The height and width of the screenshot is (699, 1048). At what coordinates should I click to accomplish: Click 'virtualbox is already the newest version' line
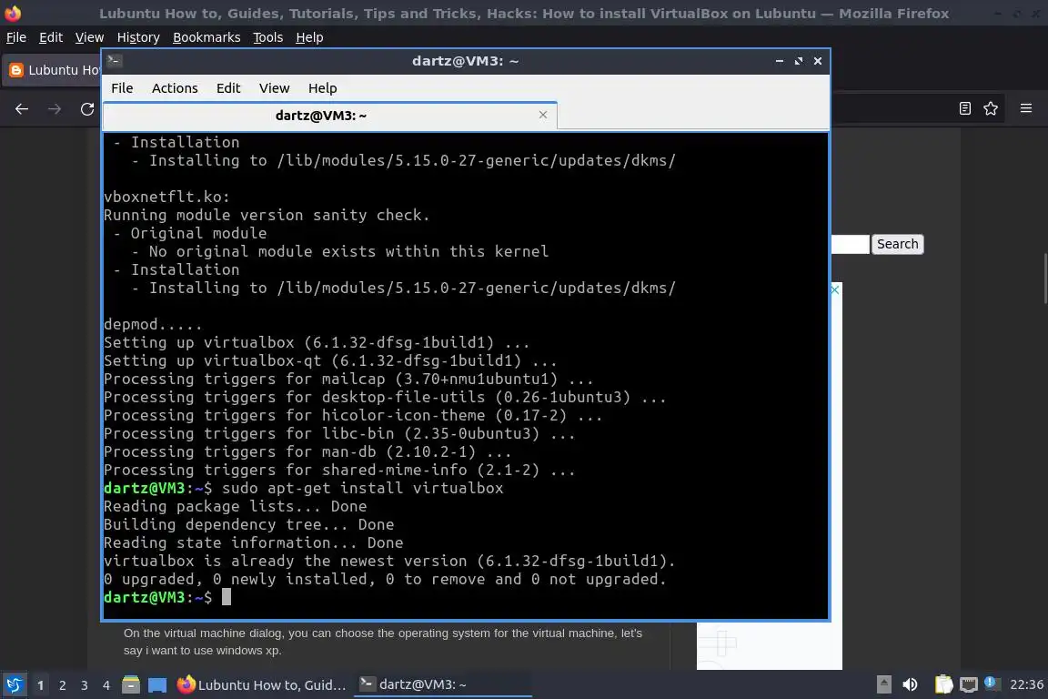pyautogui.click(x=389, y=562)
